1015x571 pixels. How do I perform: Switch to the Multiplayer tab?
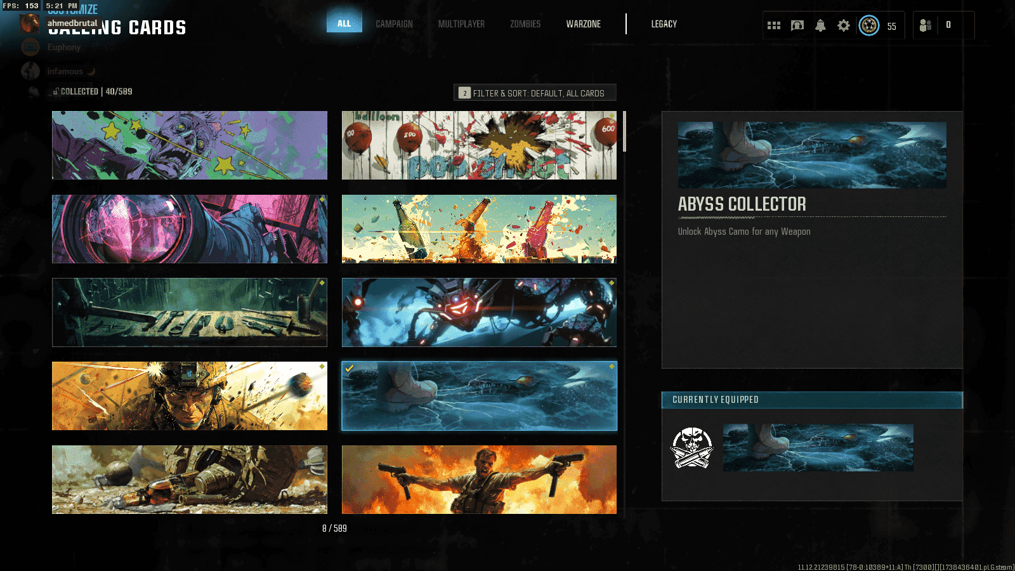click(x=461, y=24)
